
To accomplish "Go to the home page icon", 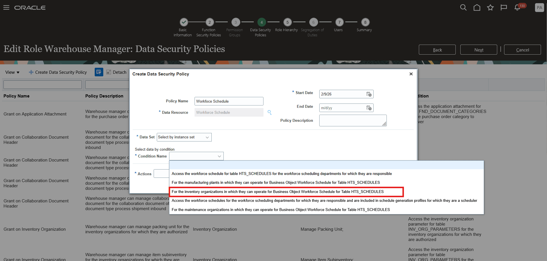I will pyautogui.click(x=477, y=7).
